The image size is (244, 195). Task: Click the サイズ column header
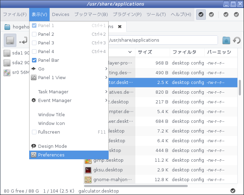pos(152,52)
